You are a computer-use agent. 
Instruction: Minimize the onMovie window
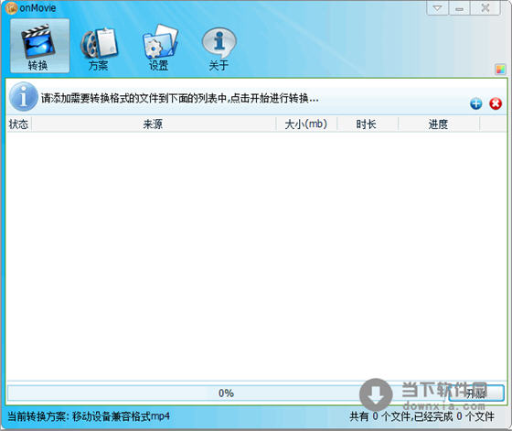tap(459, 8)
